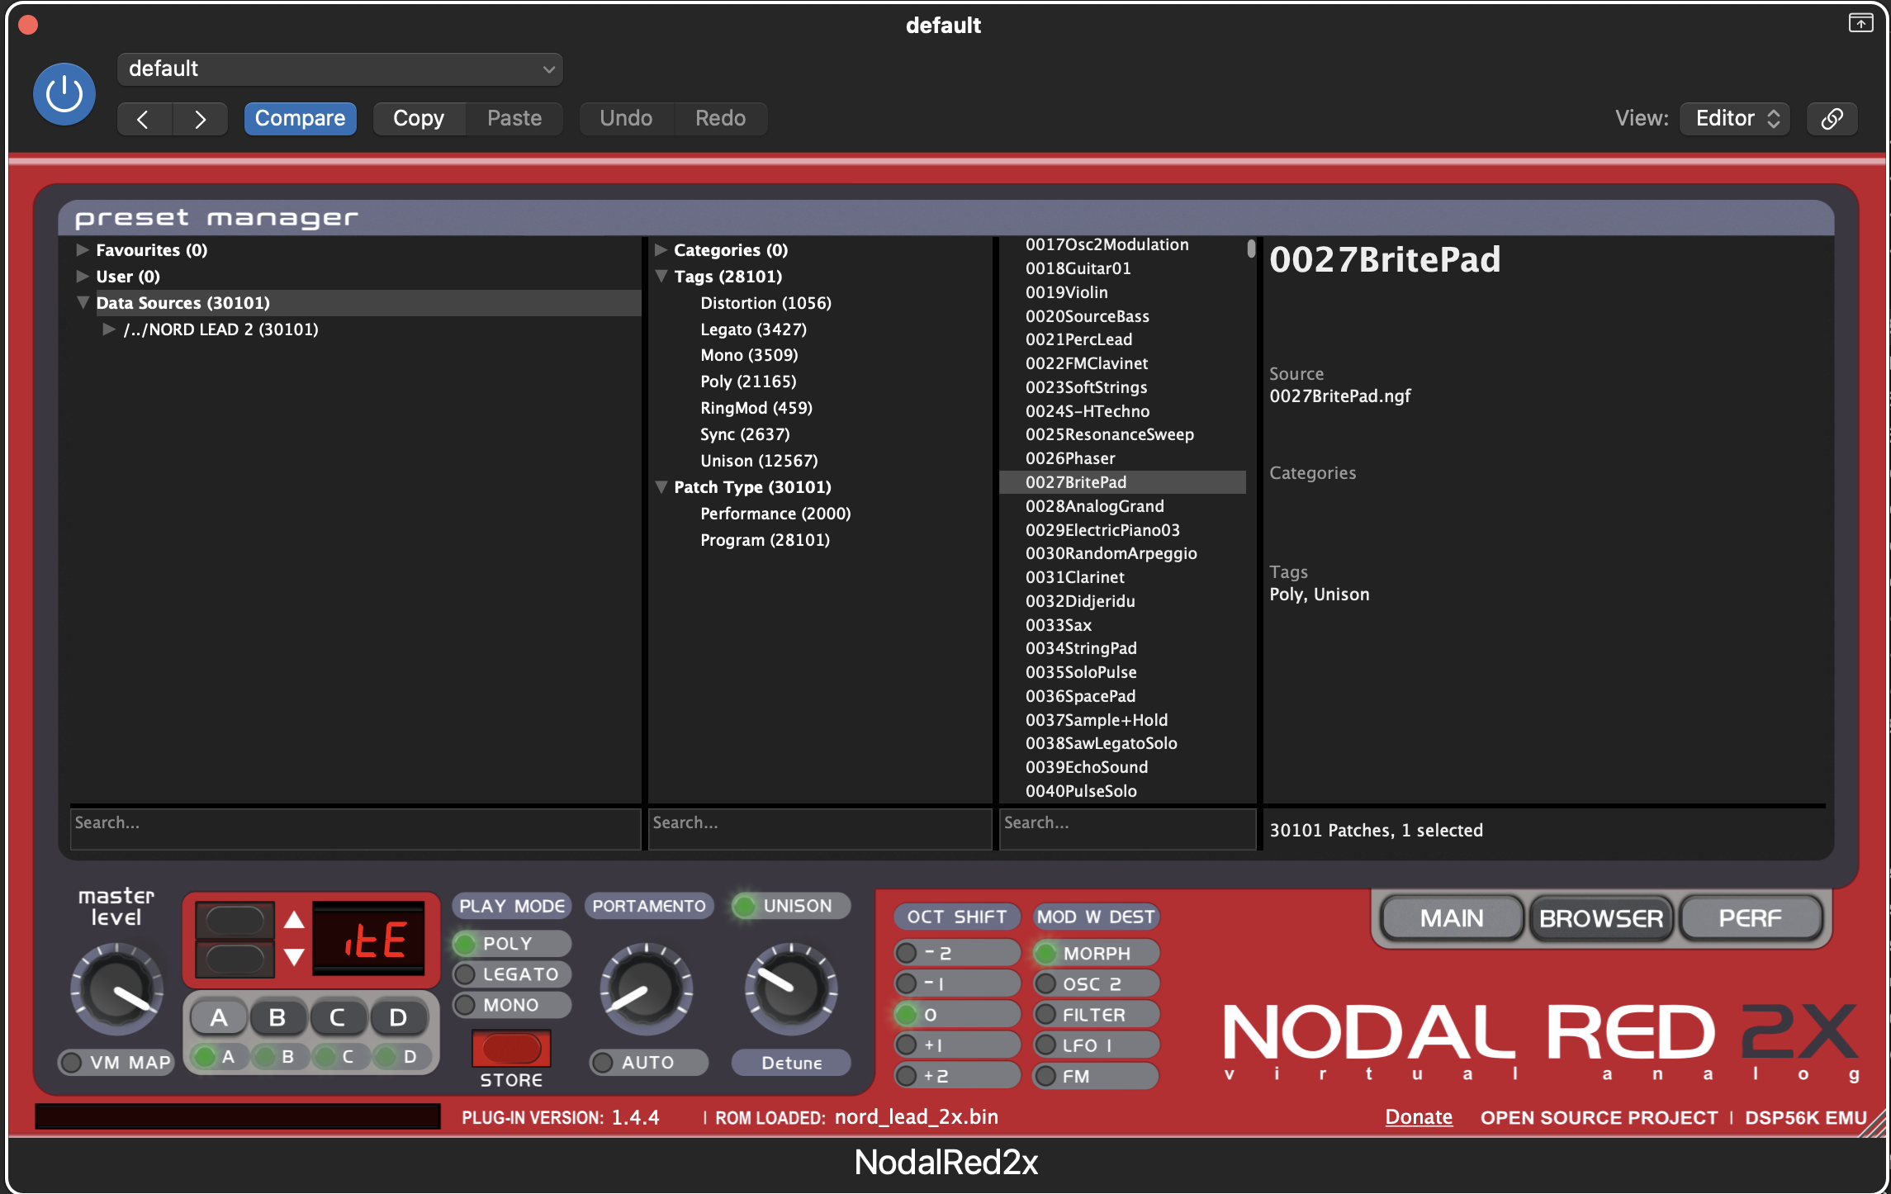The height and width of the screenshot is (1194, 1891).
Task: Select LEGATO play mode
Action: (x=512, y=974)
